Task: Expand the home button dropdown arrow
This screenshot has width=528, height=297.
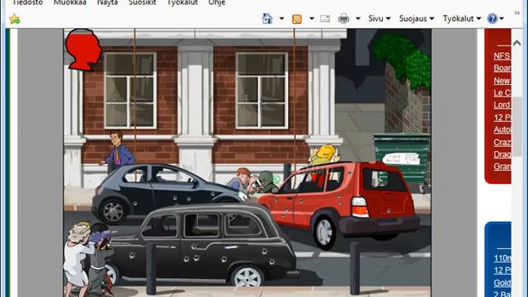Action: click(281, 18)
